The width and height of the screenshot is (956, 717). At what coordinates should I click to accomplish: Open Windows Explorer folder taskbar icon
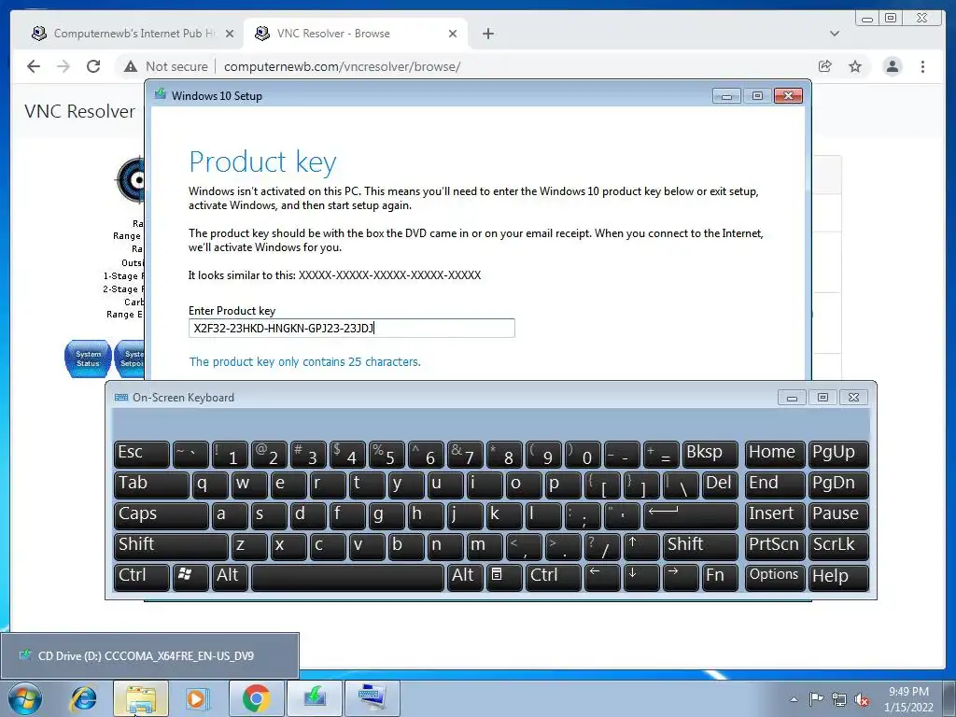tap(141, 698)
